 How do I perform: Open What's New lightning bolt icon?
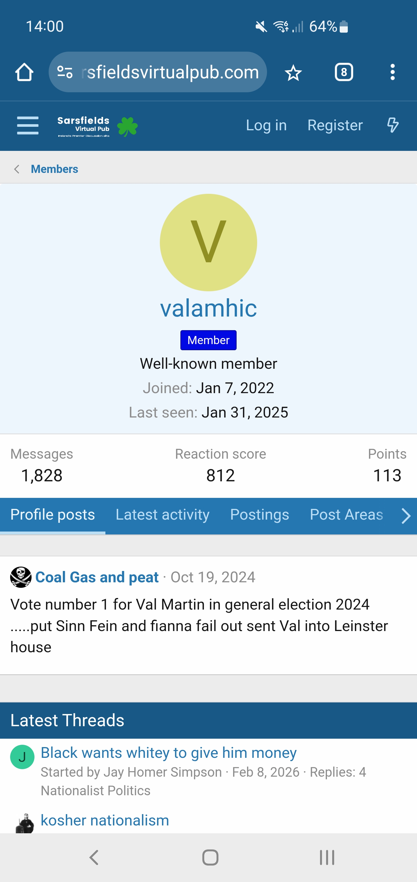coord(393,125)
